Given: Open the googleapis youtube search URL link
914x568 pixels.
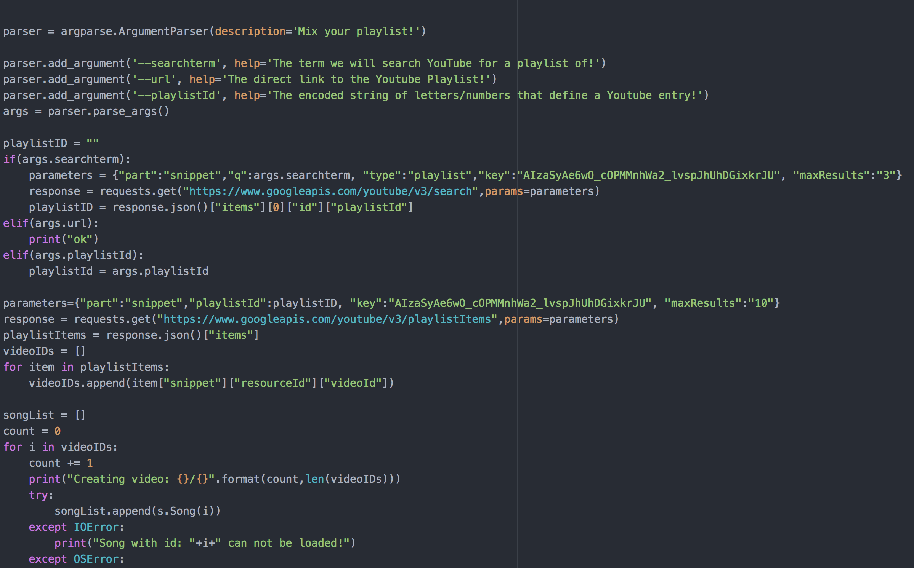Looking at the screenshot, I should (330, 191).
